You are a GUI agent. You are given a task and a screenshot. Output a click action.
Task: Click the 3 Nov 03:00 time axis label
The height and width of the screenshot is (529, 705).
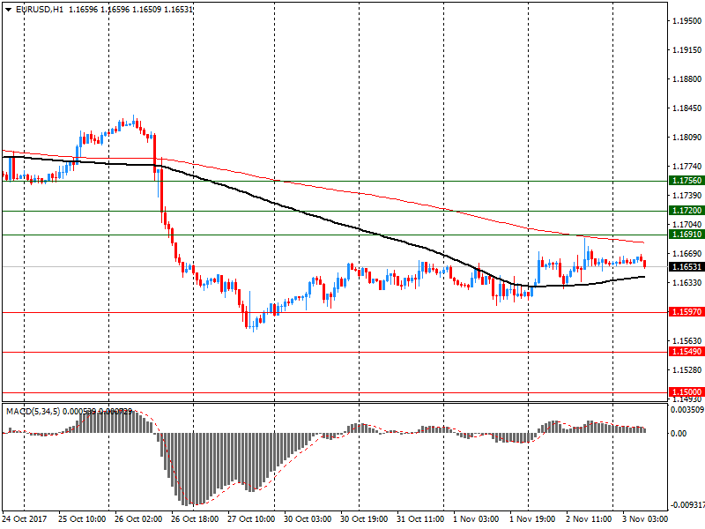click(x=645, y=519)
